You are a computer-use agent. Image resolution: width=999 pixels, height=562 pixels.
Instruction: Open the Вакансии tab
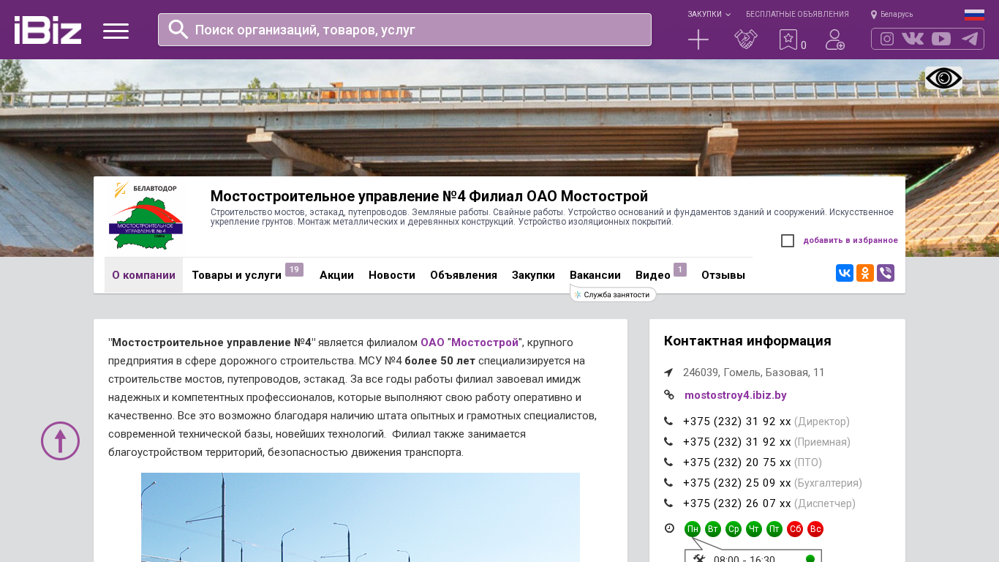(x=595, y=275)
